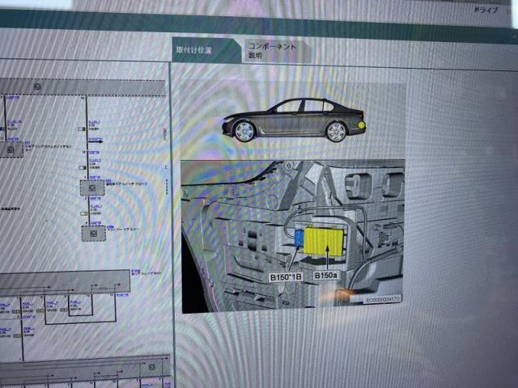Click the B150*1B callout label
The width and height of the screenshot is (518, 388).
click(x=287, y=276)
